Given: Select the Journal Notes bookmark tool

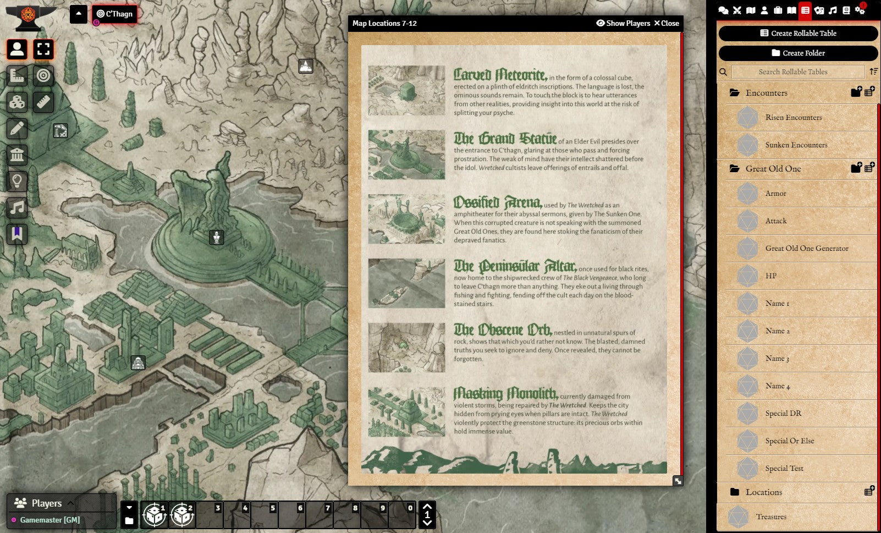Looking at the screenshot, I should coord(17,234).
